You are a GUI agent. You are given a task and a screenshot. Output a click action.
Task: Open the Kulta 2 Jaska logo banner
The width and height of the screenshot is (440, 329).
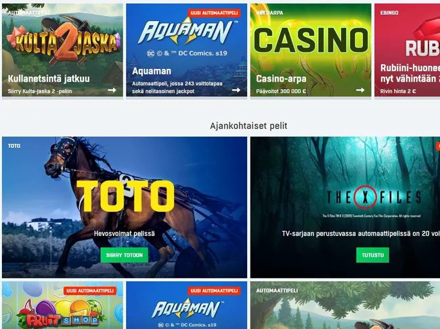coord(63,41)
